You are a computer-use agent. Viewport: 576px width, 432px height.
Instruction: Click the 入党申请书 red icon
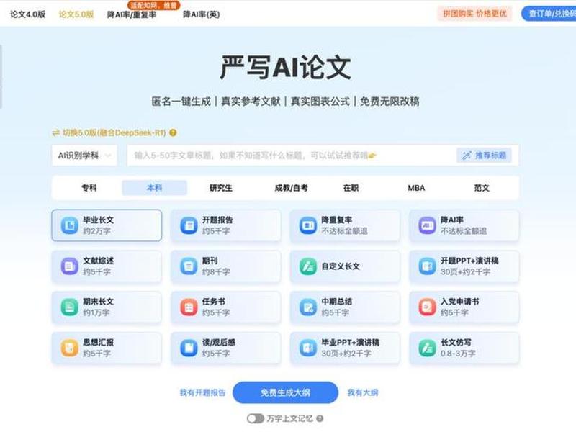click(x=427, y=307)
